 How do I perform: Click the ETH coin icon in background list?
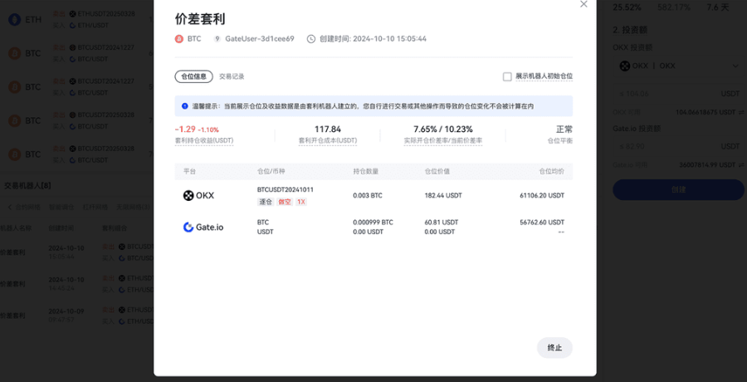(14, 19)
